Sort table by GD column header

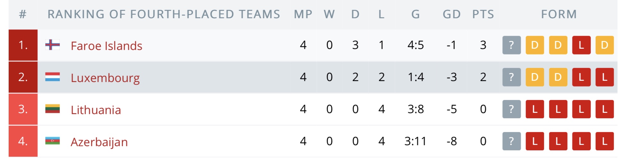[452, 14]
